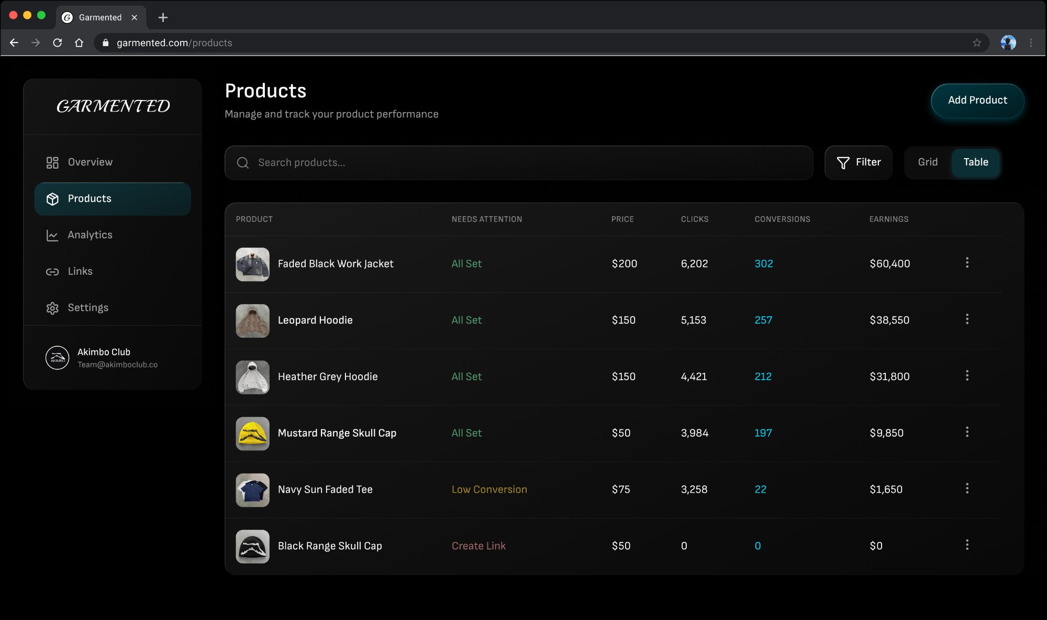Viewport: 1047px width, 620px height.
Task: Select the Overview dashboard icon
Action: [x=52, y=162]
